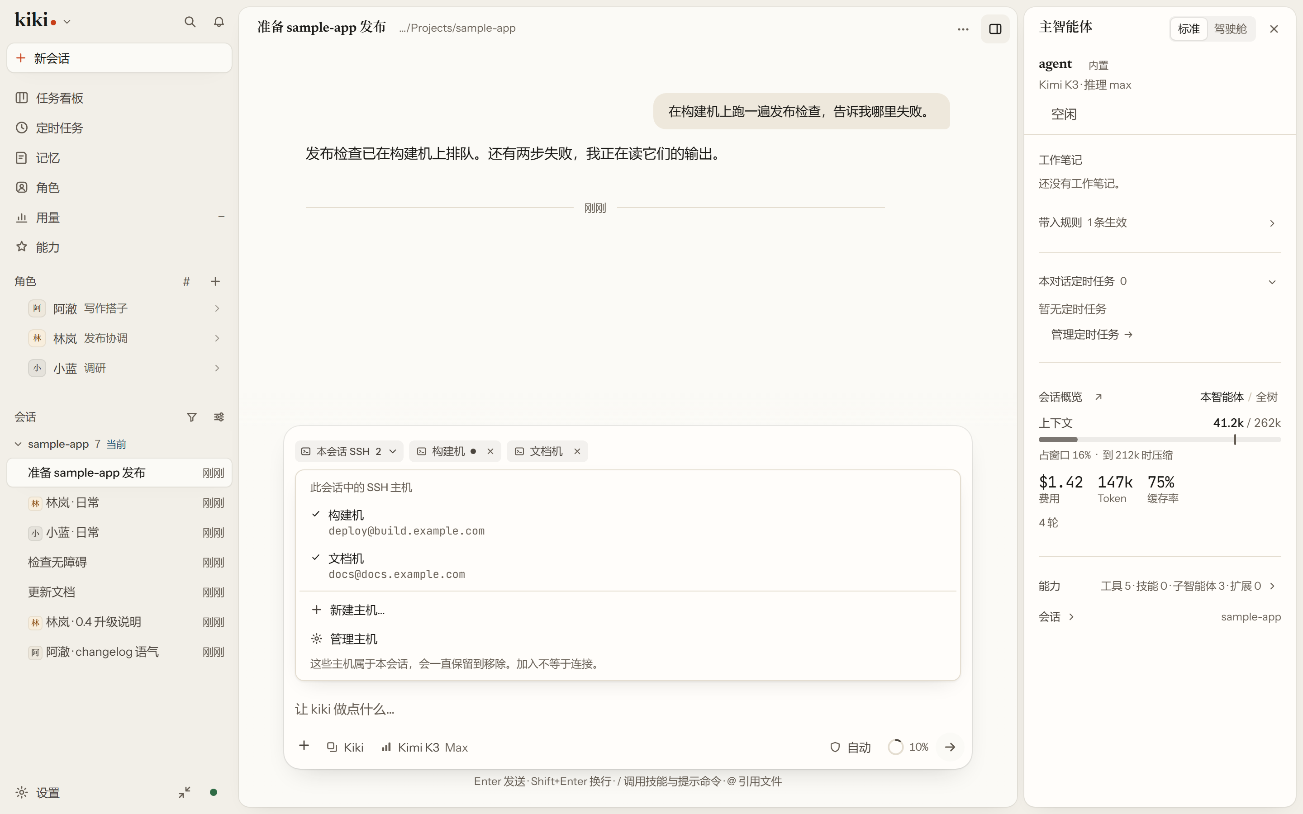Viewport: 1303px width, 814px height.
Task: Follow the 管理定时任务 link
Action: (1091, 335)
